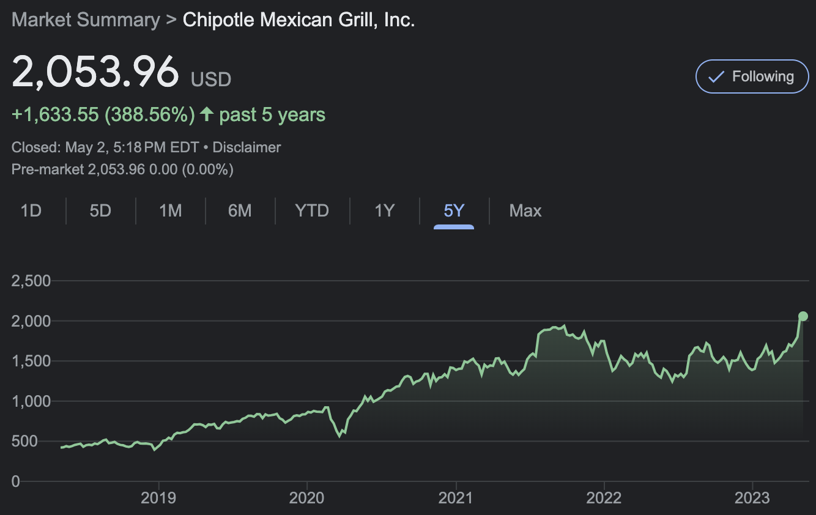Click the USD currency label

(x=211, y=80)
